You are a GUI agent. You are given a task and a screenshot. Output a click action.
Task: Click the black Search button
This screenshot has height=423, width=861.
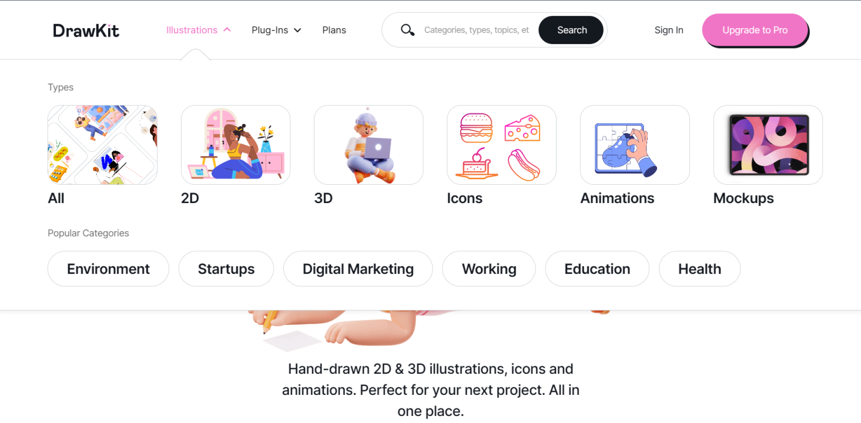[x=571, y=30]
